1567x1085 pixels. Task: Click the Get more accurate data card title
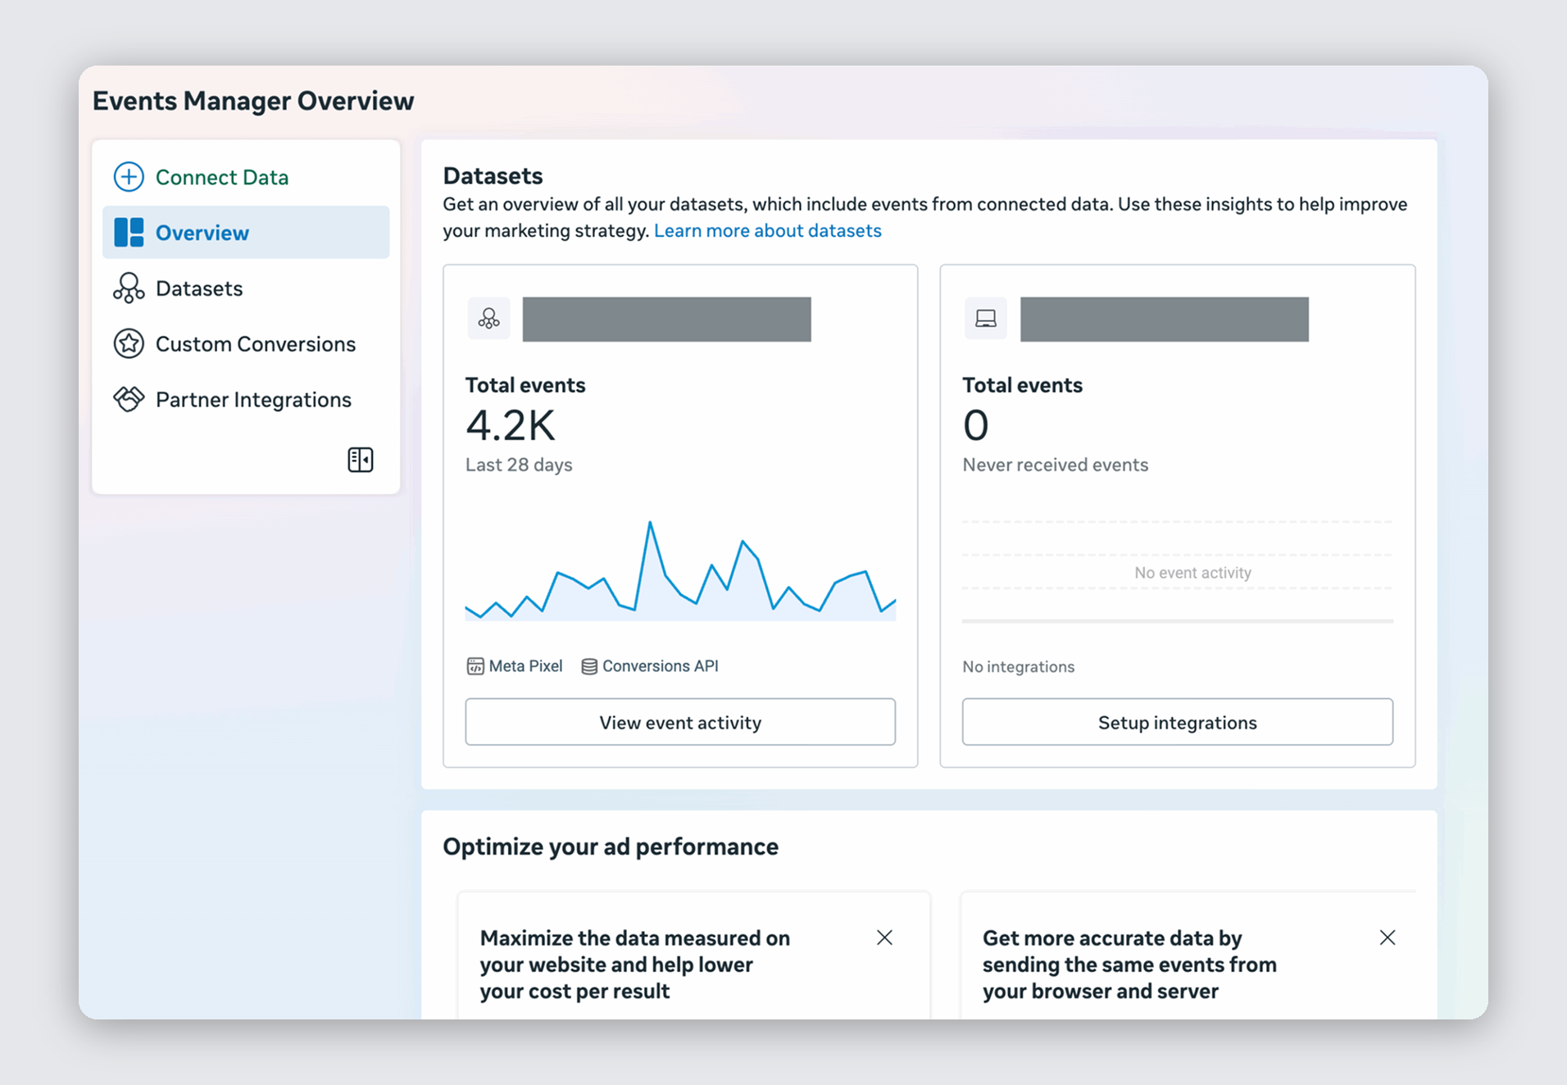click(x=1129, y=965)
